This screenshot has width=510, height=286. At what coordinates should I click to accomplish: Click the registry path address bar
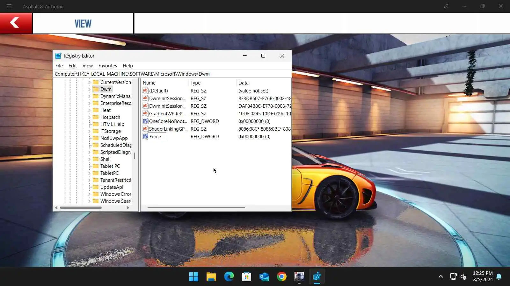point(172,74)
